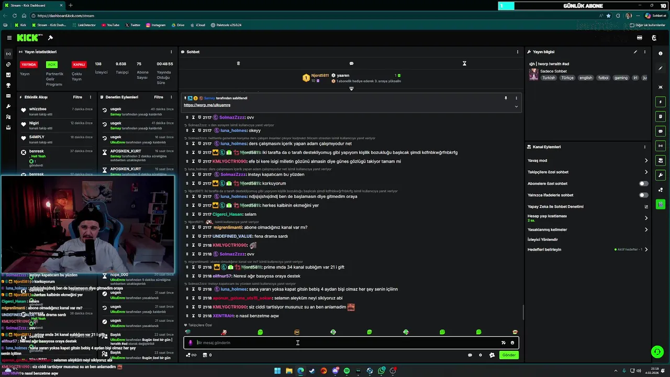This screenshot has width=670, height=377.
Task: Open the Stream section in the left sidebar
Action: point(8,54)
